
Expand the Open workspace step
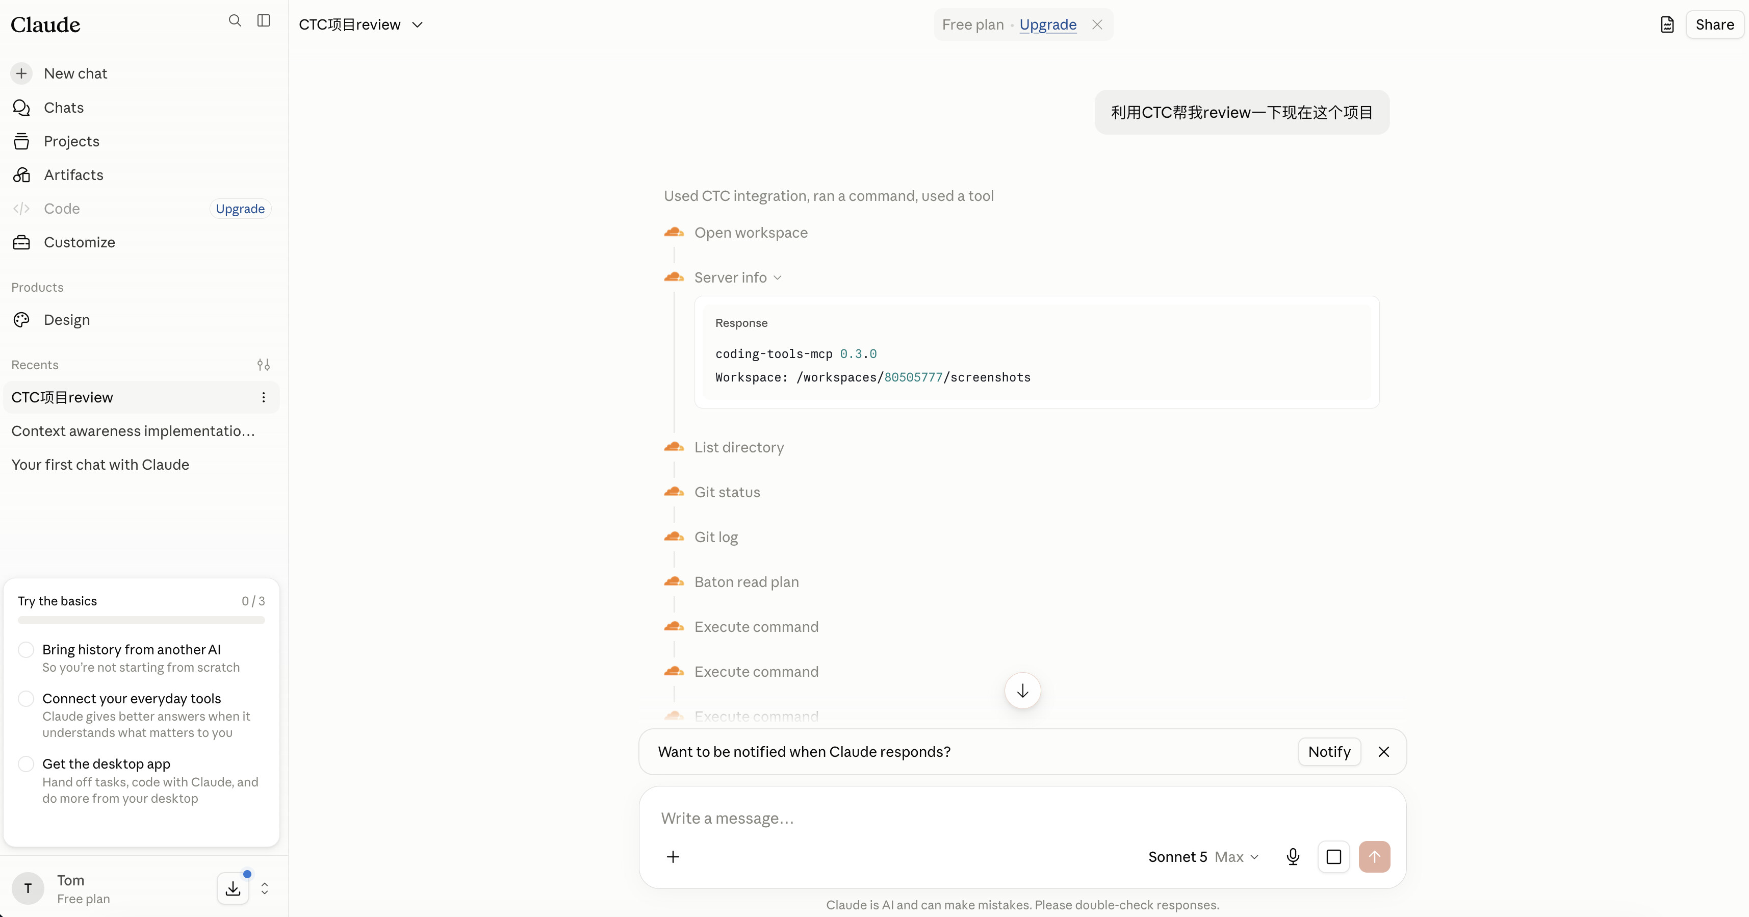click(x=751, y=232)
